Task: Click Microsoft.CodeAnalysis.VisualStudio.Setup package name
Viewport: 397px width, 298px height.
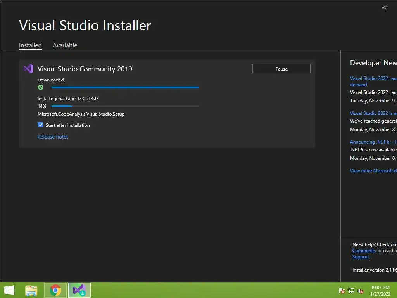Action: pyautogui.click(x=81, y=114)
